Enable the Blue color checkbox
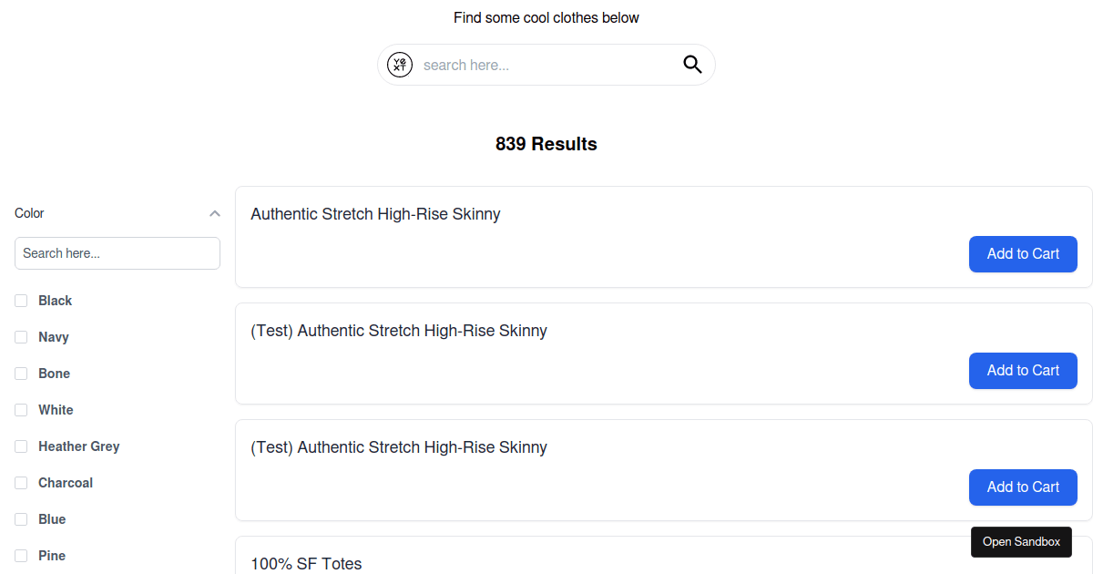This screenshot has height=574, width=1093. (21, 519)
